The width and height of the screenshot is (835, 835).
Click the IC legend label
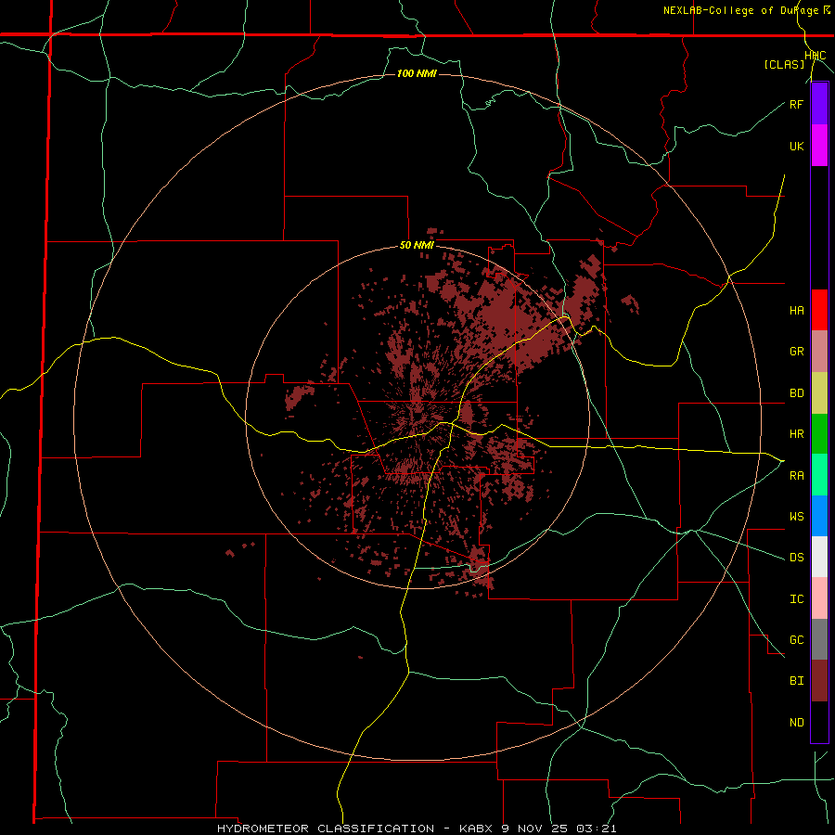(x=796, y=599)
